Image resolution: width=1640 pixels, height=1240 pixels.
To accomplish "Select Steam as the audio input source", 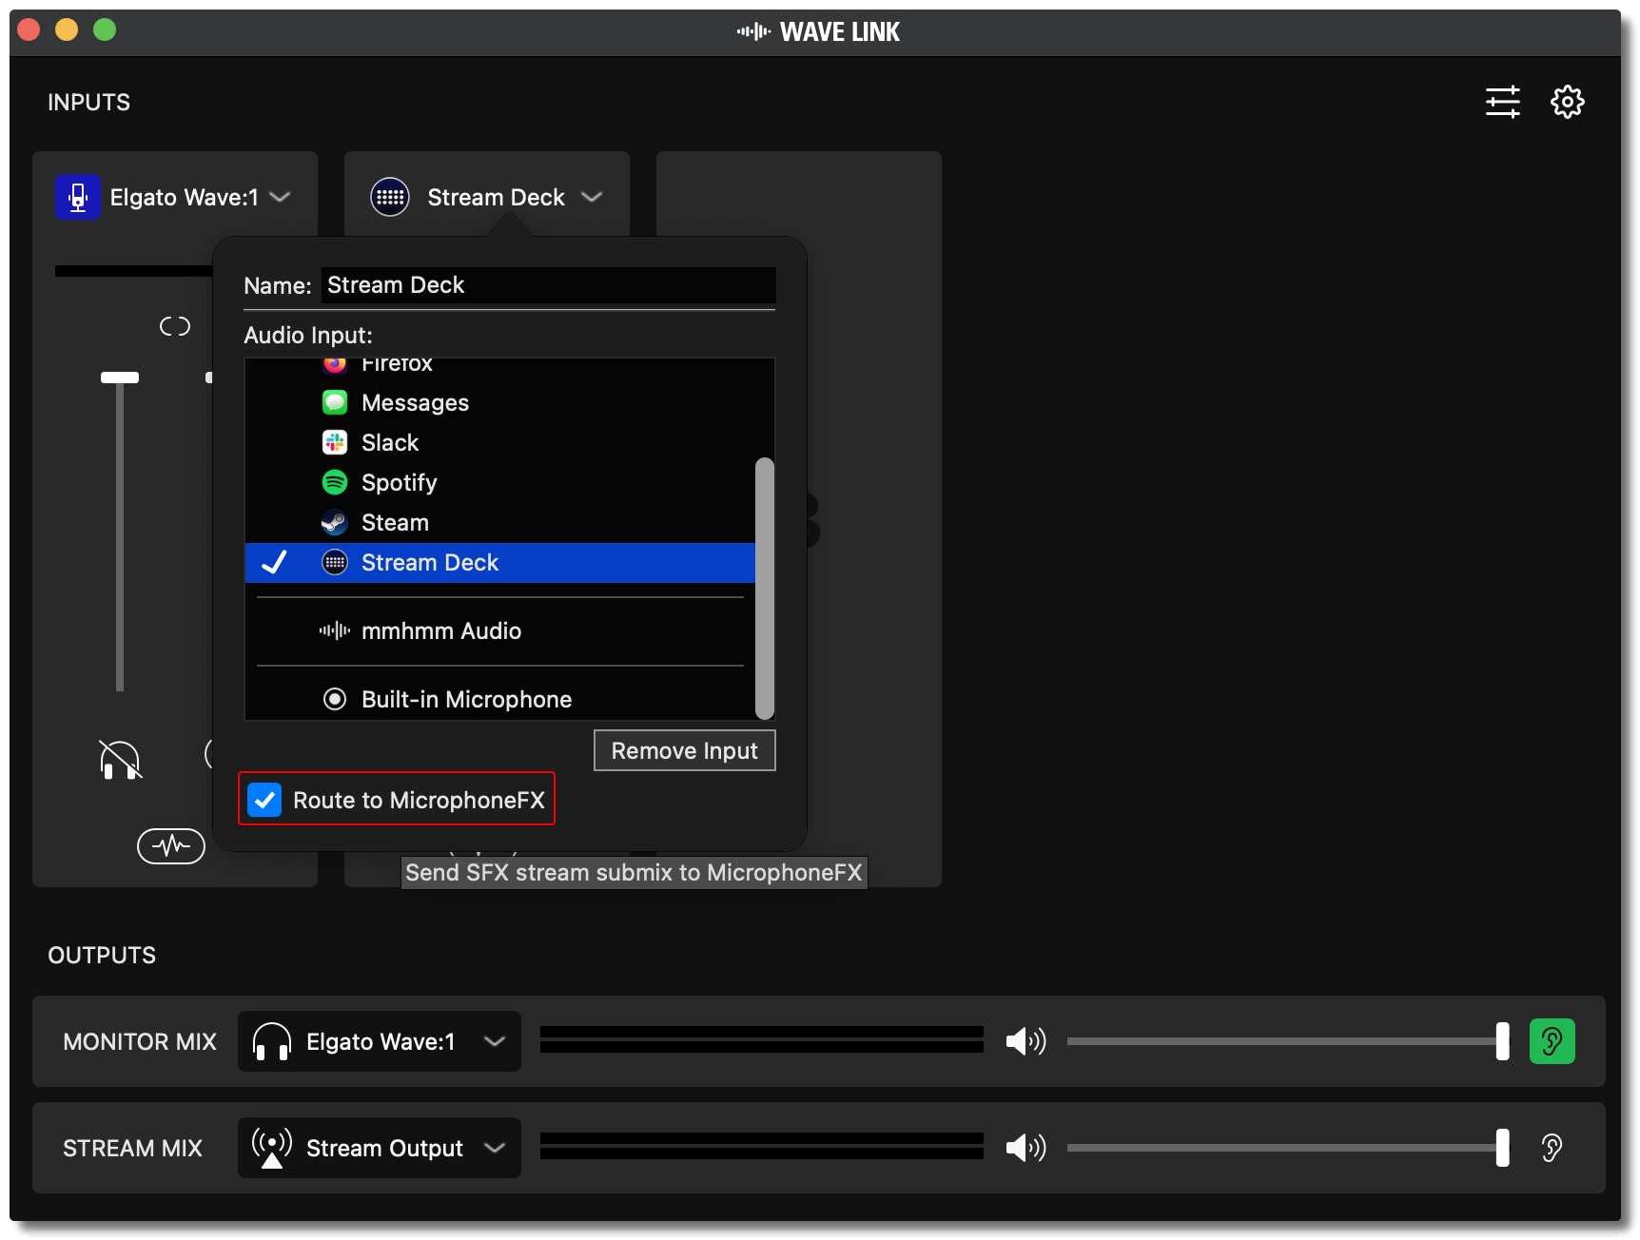I will pos(394,522).
